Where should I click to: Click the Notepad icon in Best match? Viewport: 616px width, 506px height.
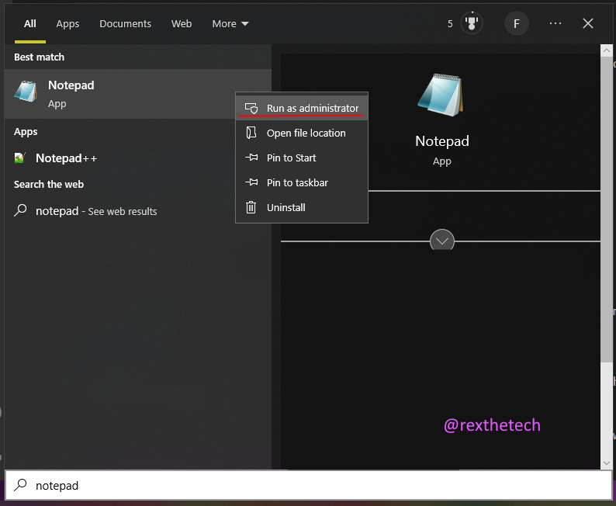pos(26,91)
